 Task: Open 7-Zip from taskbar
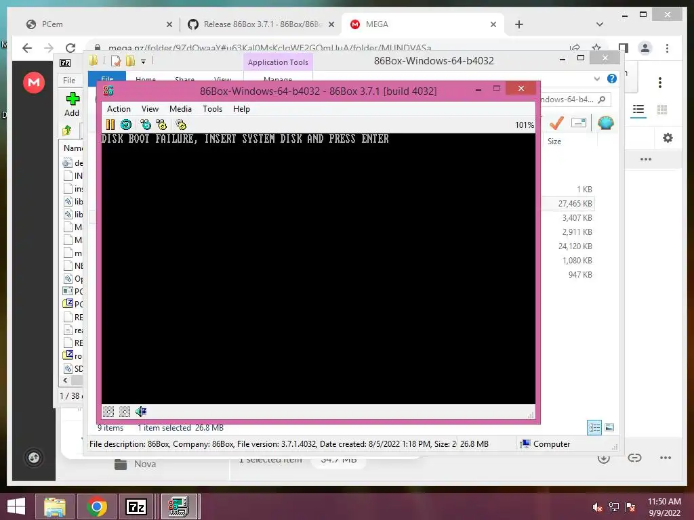[136, 506]
